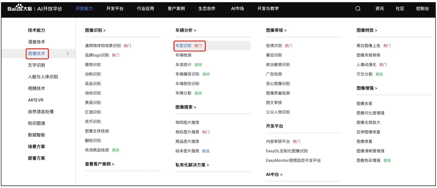
Task: Open the 图像识别 > section heading
Action: pos(95,30)
